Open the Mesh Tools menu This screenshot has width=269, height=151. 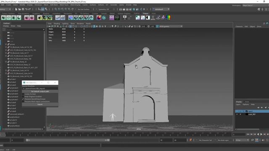(64, 5)
